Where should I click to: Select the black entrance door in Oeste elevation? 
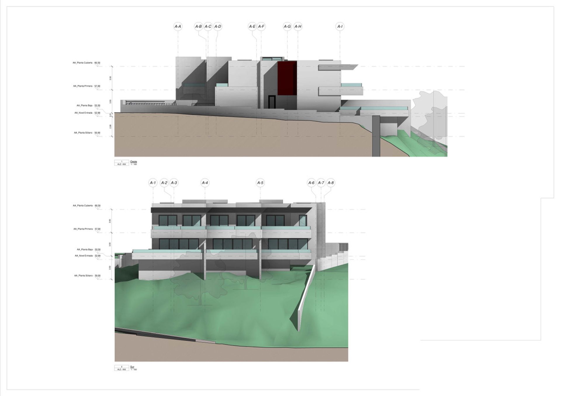point(272,102)
